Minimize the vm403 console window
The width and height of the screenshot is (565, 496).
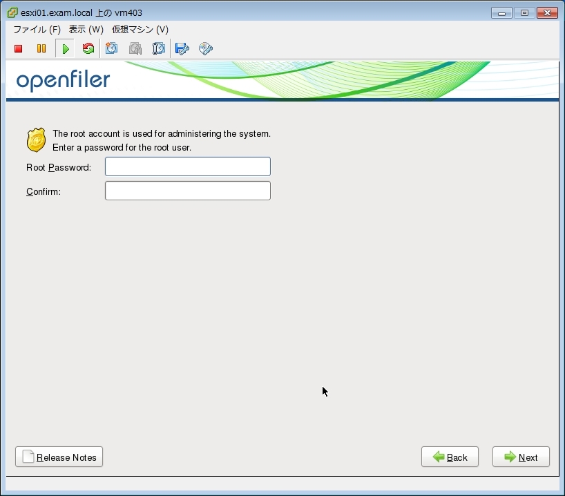point(501,13)
